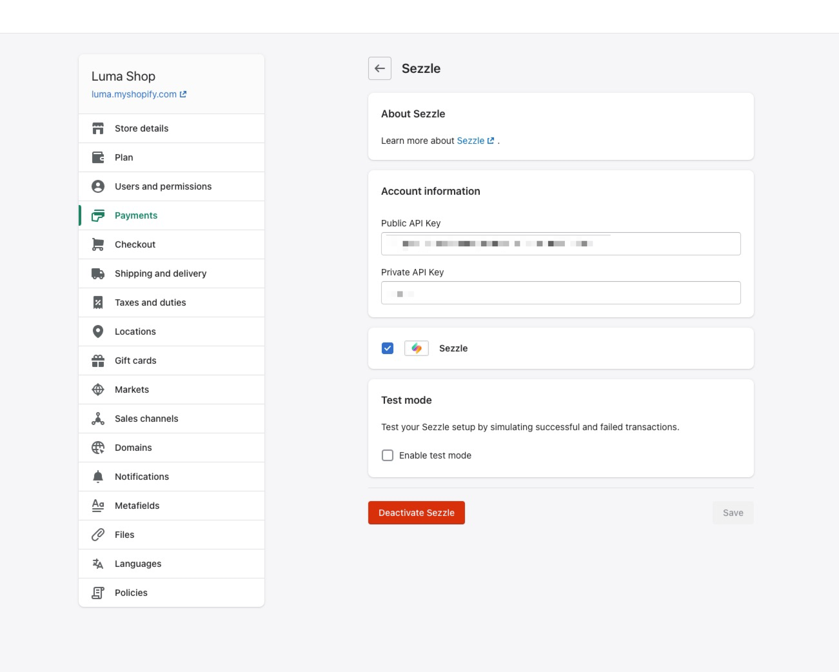
Task: Click the Private API Key field
Action: (561, 293)
